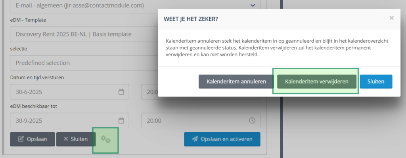Image resolution: width=406 pixels, height=158 pixels.
Task: Select the eDM Template field Discovery Rent 2025
Action: click(84, 34)
